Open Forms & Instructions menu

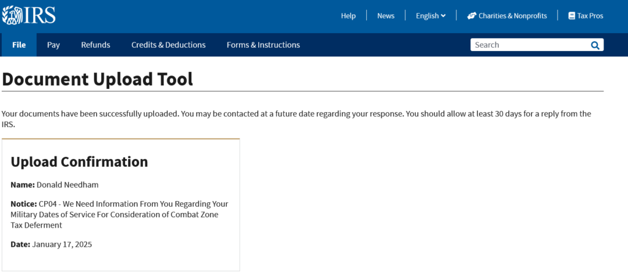(x=263, y=45)
